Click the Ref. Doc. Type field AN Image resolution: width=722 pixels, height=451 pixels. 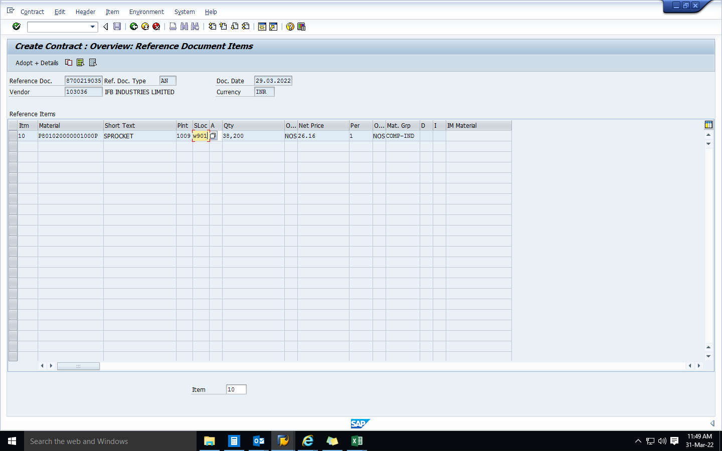pos(168,81)
